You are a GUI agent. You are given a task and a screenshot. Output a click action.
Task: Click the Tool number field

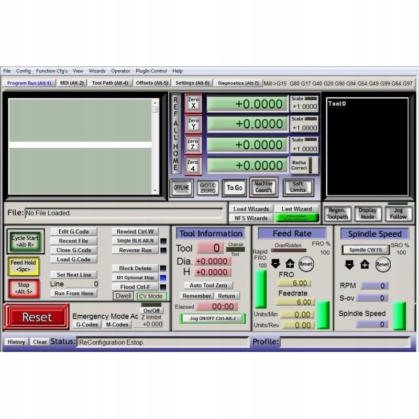tap(210, 248)
